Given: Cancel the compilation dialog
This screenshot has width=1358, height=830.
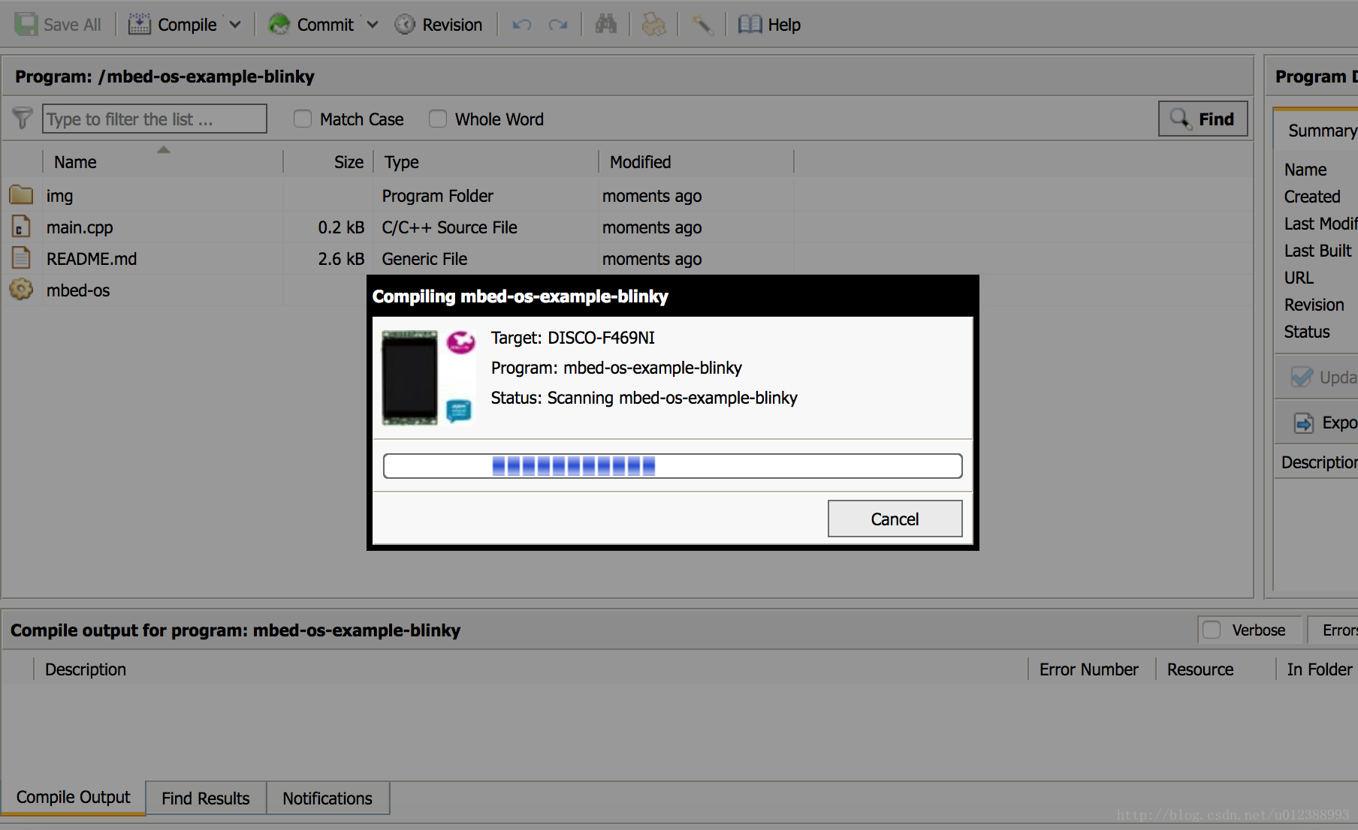Looking at the screenshot, I should (x=895, y=519).
